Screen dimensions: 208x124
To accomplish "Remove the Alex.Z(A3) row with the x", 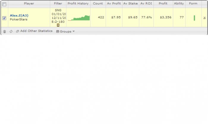I will [x=204, y=18].
